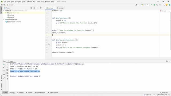This screenshot has height=96, width=171.
Task: Toggle the Structure side tool window
Action: pyautogui.click(x=1, y=78)
